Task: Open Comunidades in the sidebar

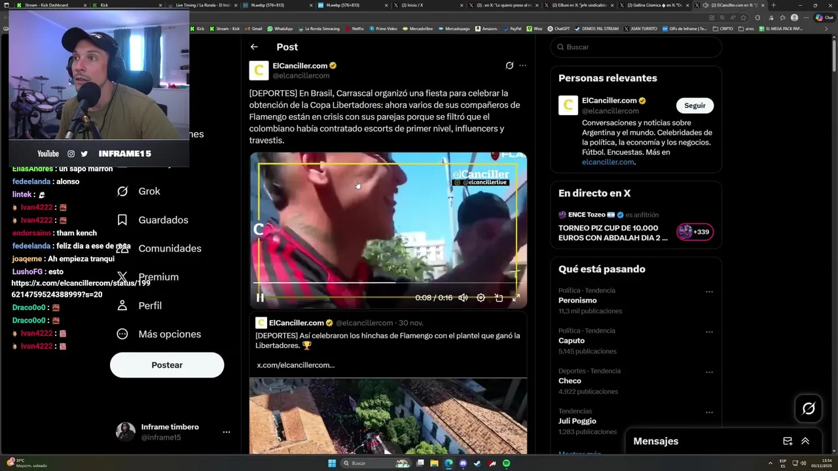Action: [158, 249]
